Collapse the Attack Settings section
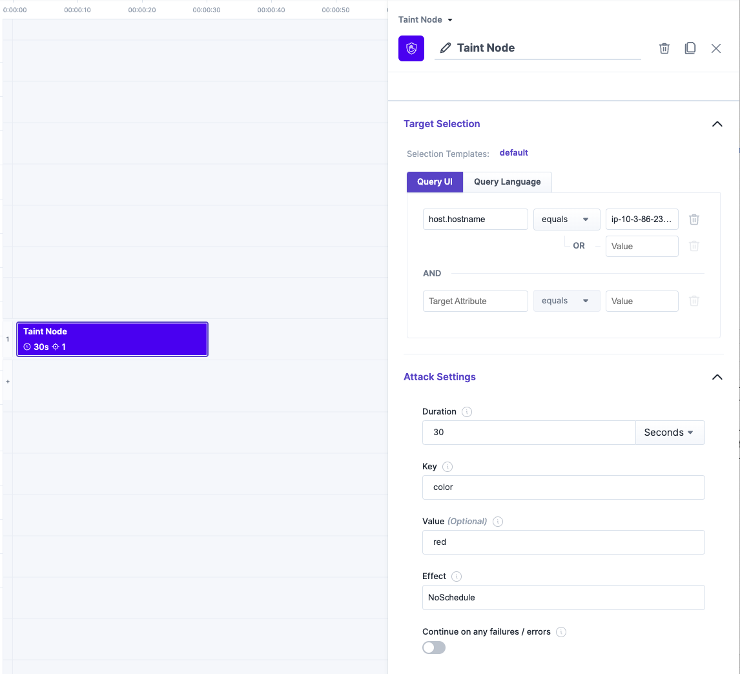The width and height of the screenshot is (740, 674). [717, 377]
